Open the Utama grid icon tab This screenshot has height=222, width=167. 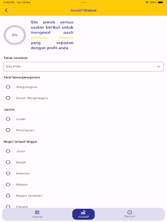pyautogui.click(x=37, y=214)
